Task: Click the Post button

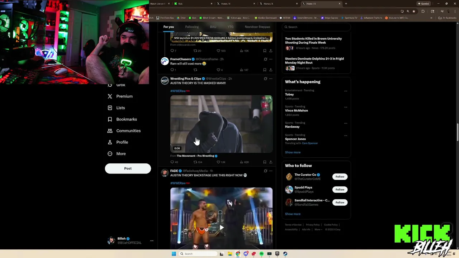Action: (128, 168)
